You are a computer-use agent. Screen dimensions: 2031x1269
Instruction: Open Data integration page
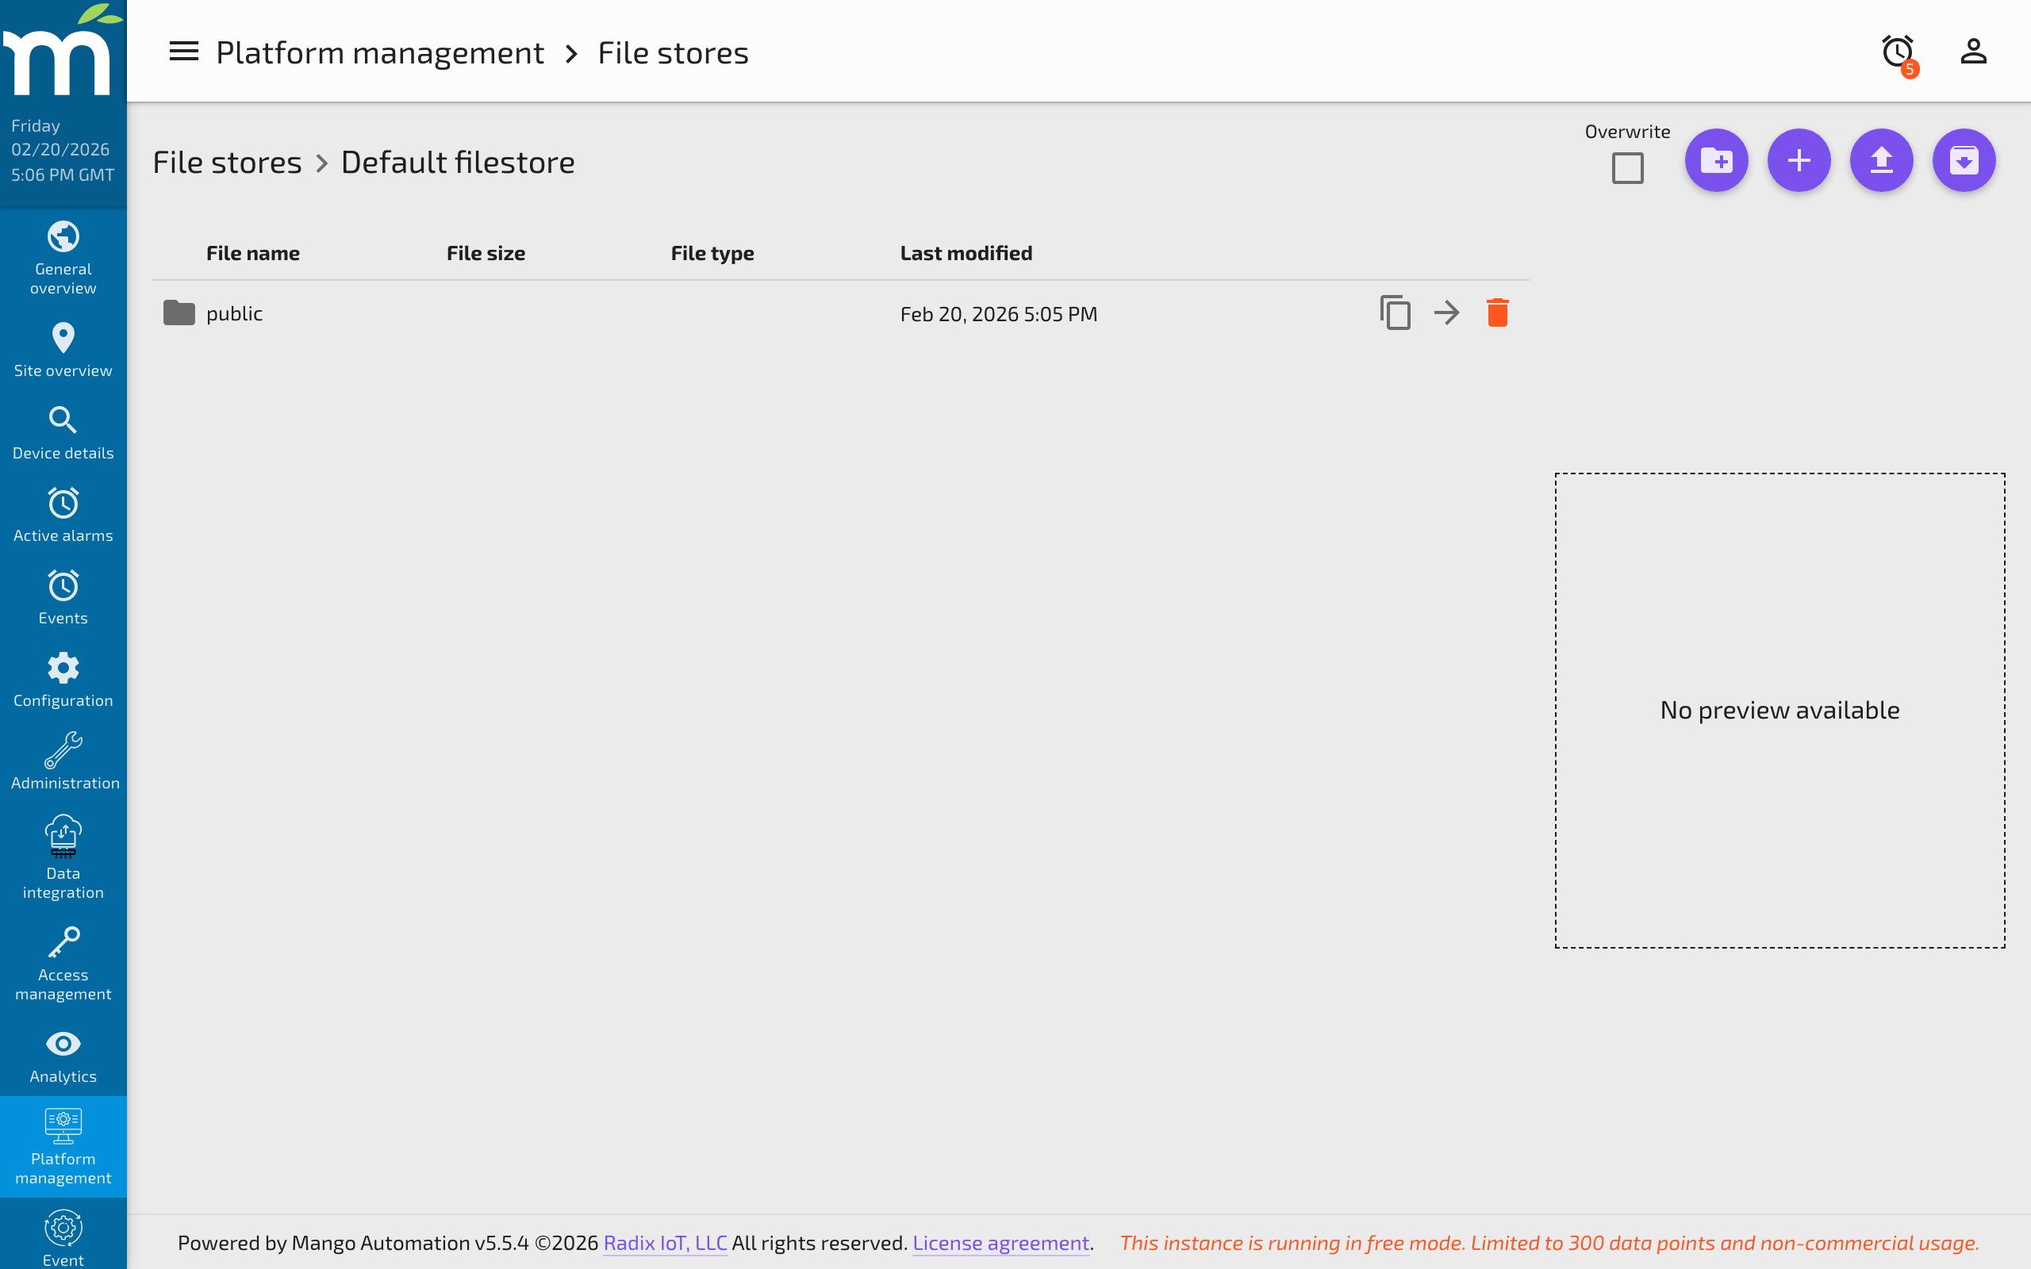[63, 856]
